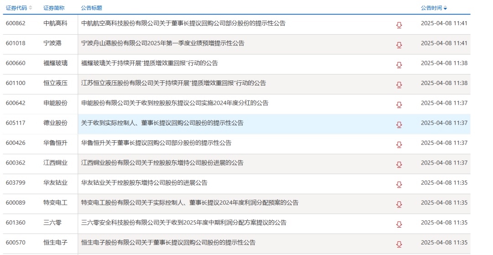Screen dimensions: 493x255
Task: Open 三六零 中期利润分配方案 announcement
Action: (x=184, y=223)
